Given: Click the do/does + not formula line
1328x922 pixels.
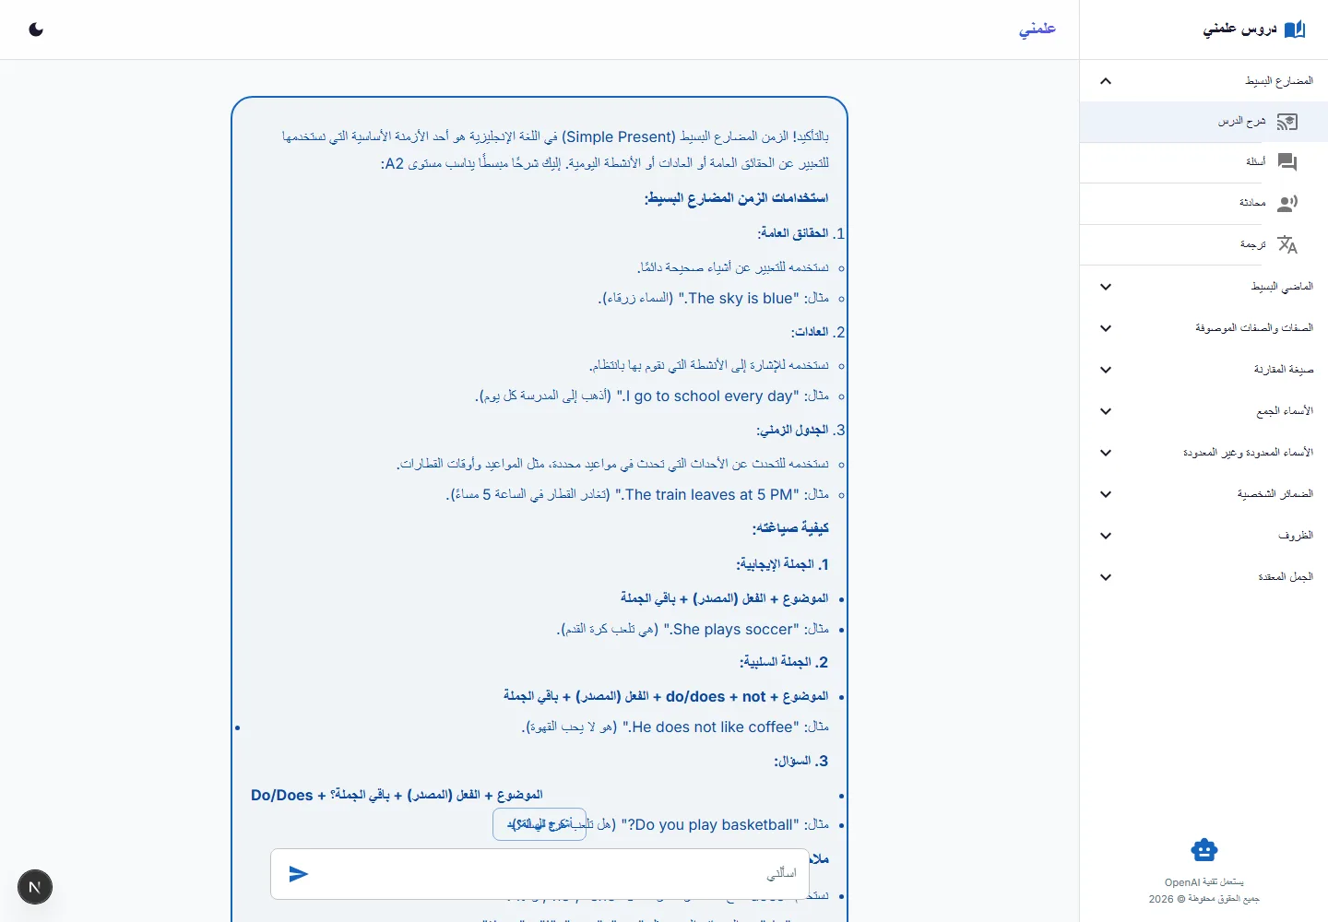Looking at the screenshot, I should (x=666, y=696).
